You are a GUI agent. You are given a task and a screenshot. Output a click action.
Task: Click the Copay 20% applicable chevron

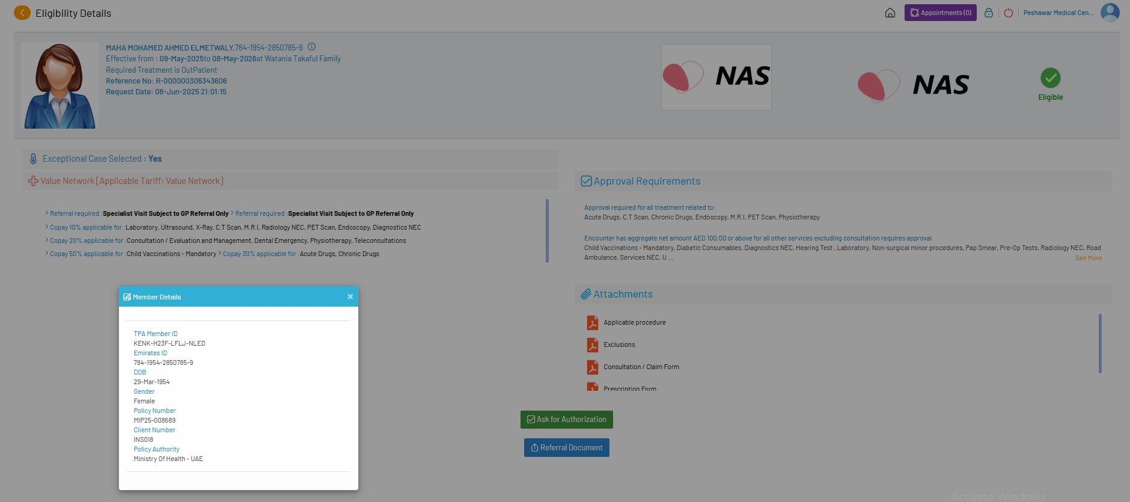click(47, 240)
